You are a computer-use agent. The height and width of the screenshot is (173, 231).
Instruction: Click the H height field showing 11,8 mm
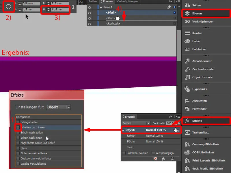pos(60,10)
